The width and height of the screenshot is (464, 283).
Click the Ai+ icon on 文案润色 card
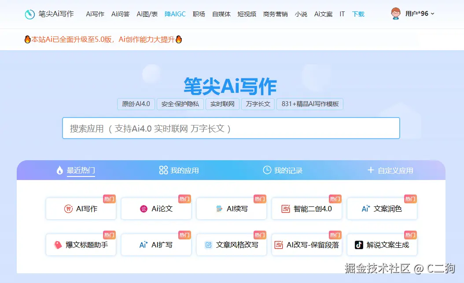[366, 209]
